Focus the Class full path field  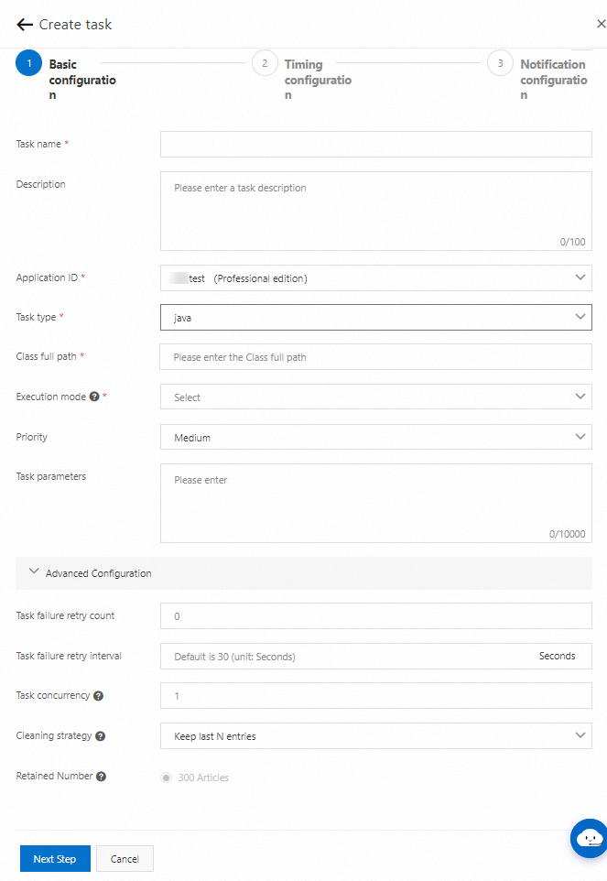pyautogui.click(x=375, y=357)
